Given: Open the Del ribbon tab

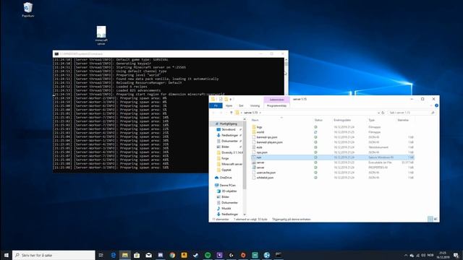Looking at the screenshot, I should [x=241, y=105].
